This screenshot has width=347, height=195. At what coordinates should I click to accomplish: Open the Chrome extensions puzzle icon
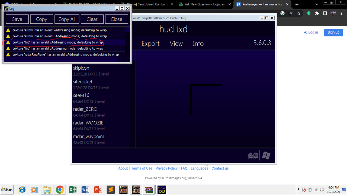[317, 13]
